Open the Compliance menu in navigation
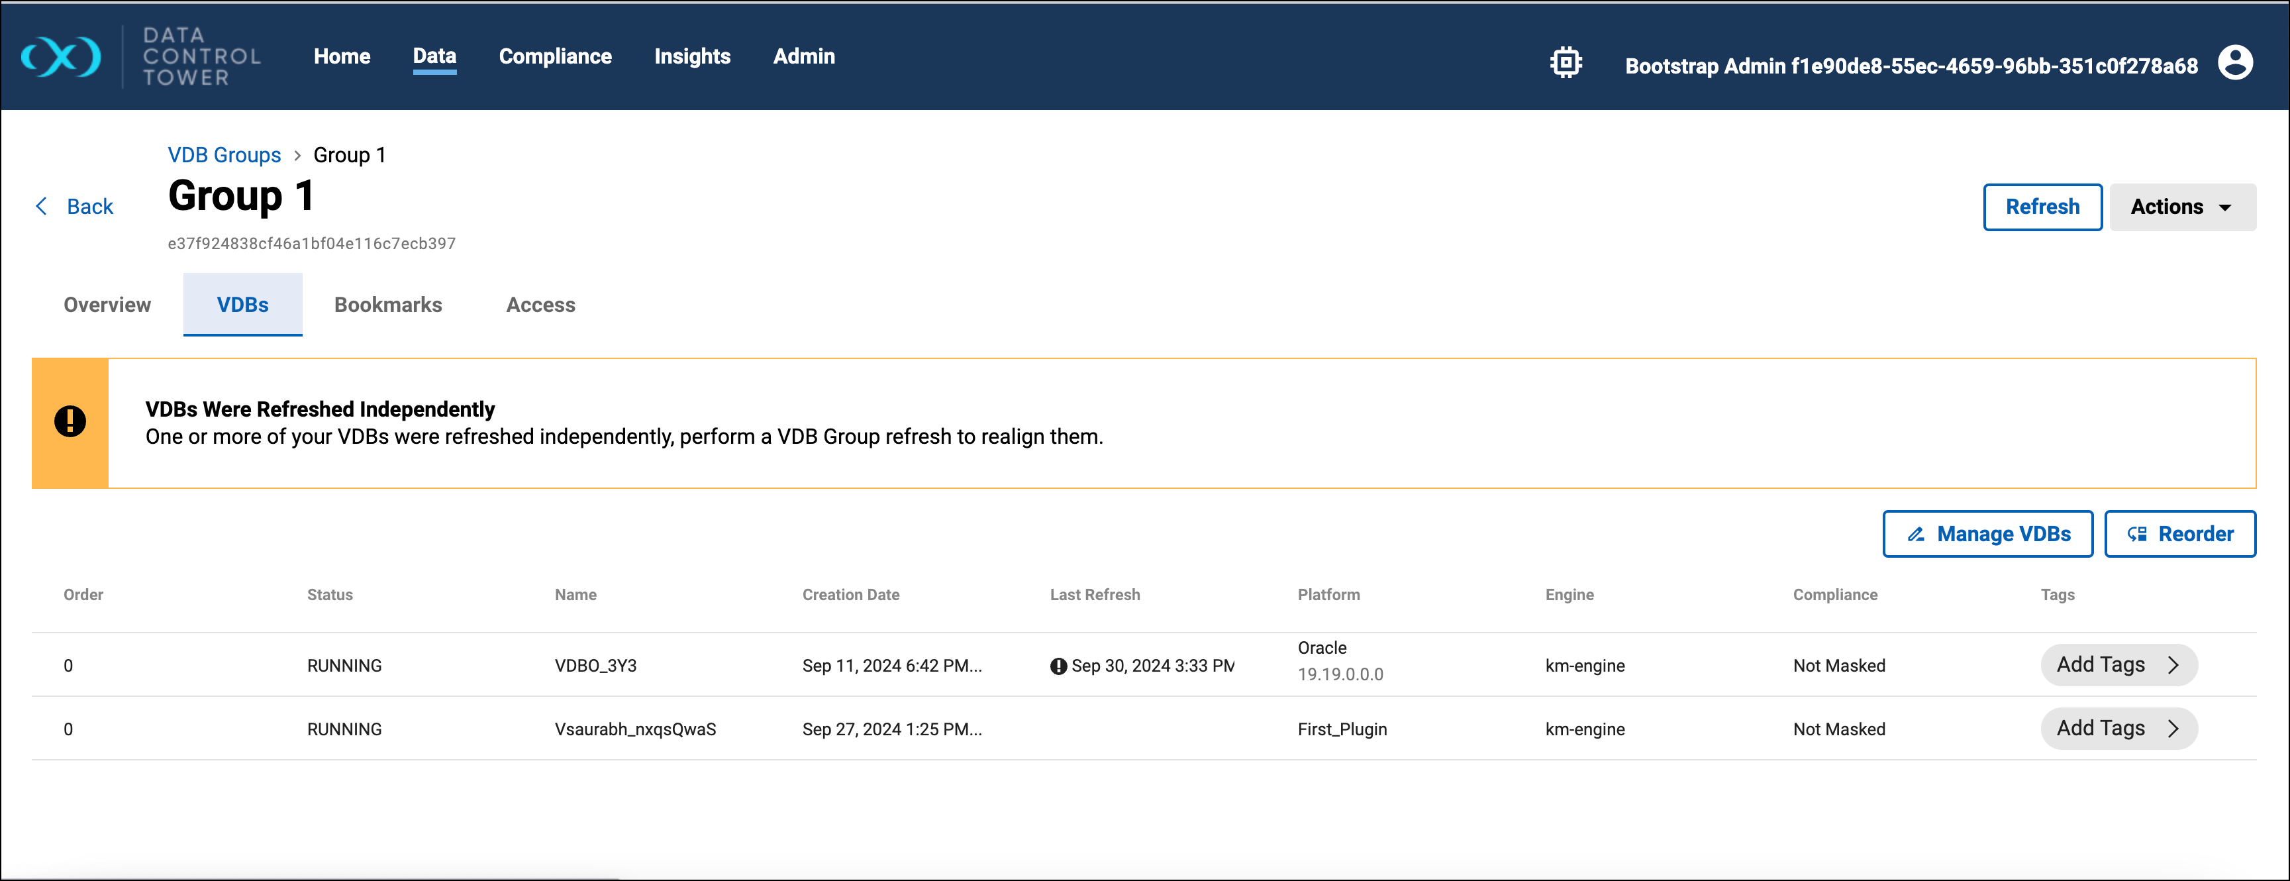The height and width of the screenshot is (881, 2290). [x=555, y=57]
